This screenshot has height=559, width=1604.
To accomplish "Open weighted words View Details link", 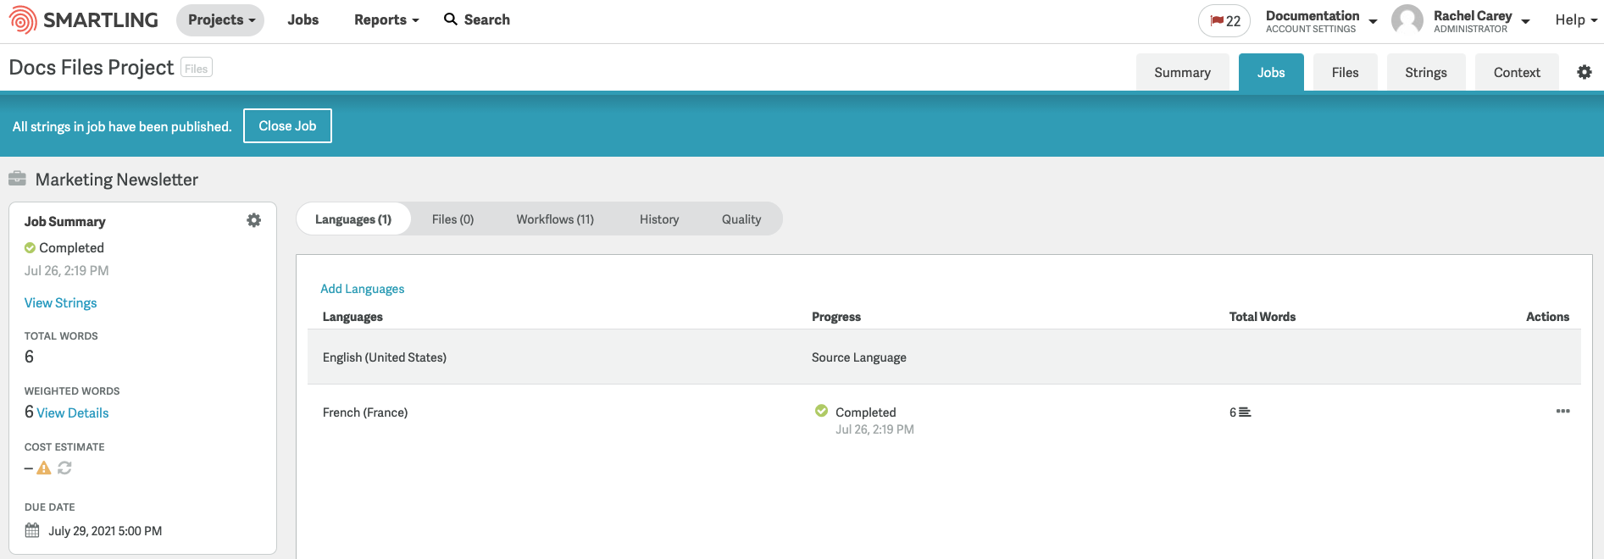I will pyautogui.click(x=73, y=413).
